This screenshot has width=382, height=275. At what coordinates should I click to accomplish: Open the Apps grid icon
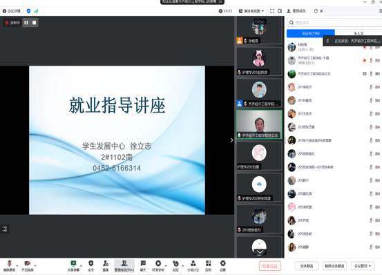[x=209, y=266]
